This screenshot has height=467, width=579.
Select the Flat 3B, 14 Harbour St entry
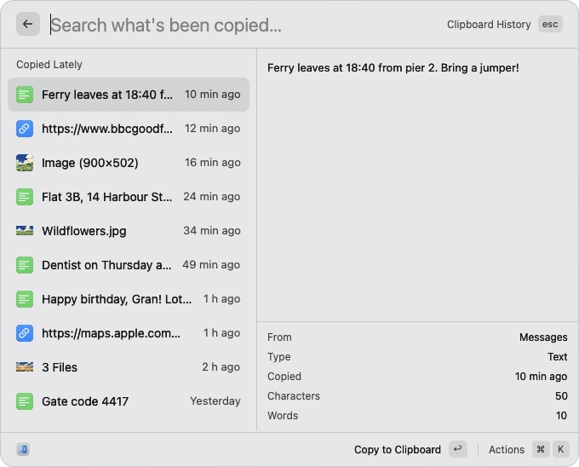[129, 197]
